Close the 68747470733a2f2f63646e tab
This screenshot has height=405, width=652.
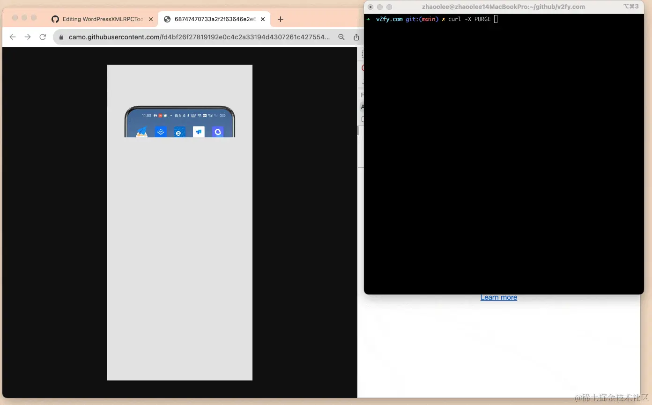(263, 19)
